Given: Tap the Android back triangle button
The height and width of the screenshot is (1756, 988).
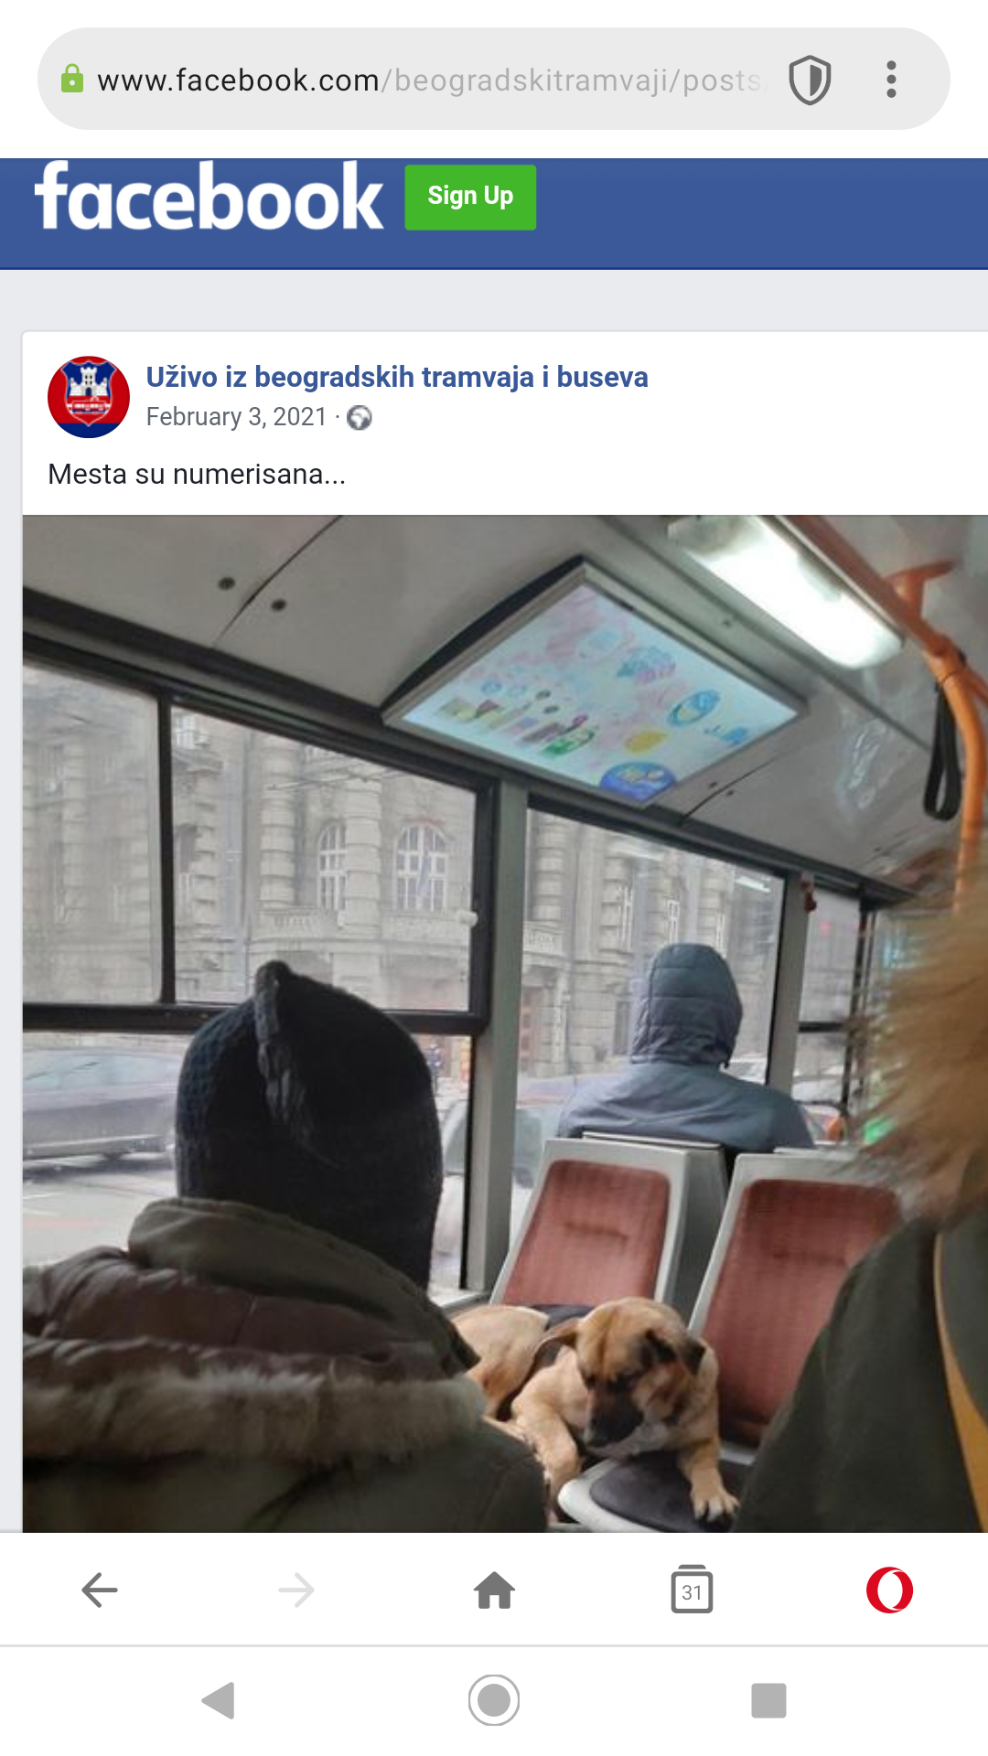Looking at the screenshot, I should (219, 1700).
